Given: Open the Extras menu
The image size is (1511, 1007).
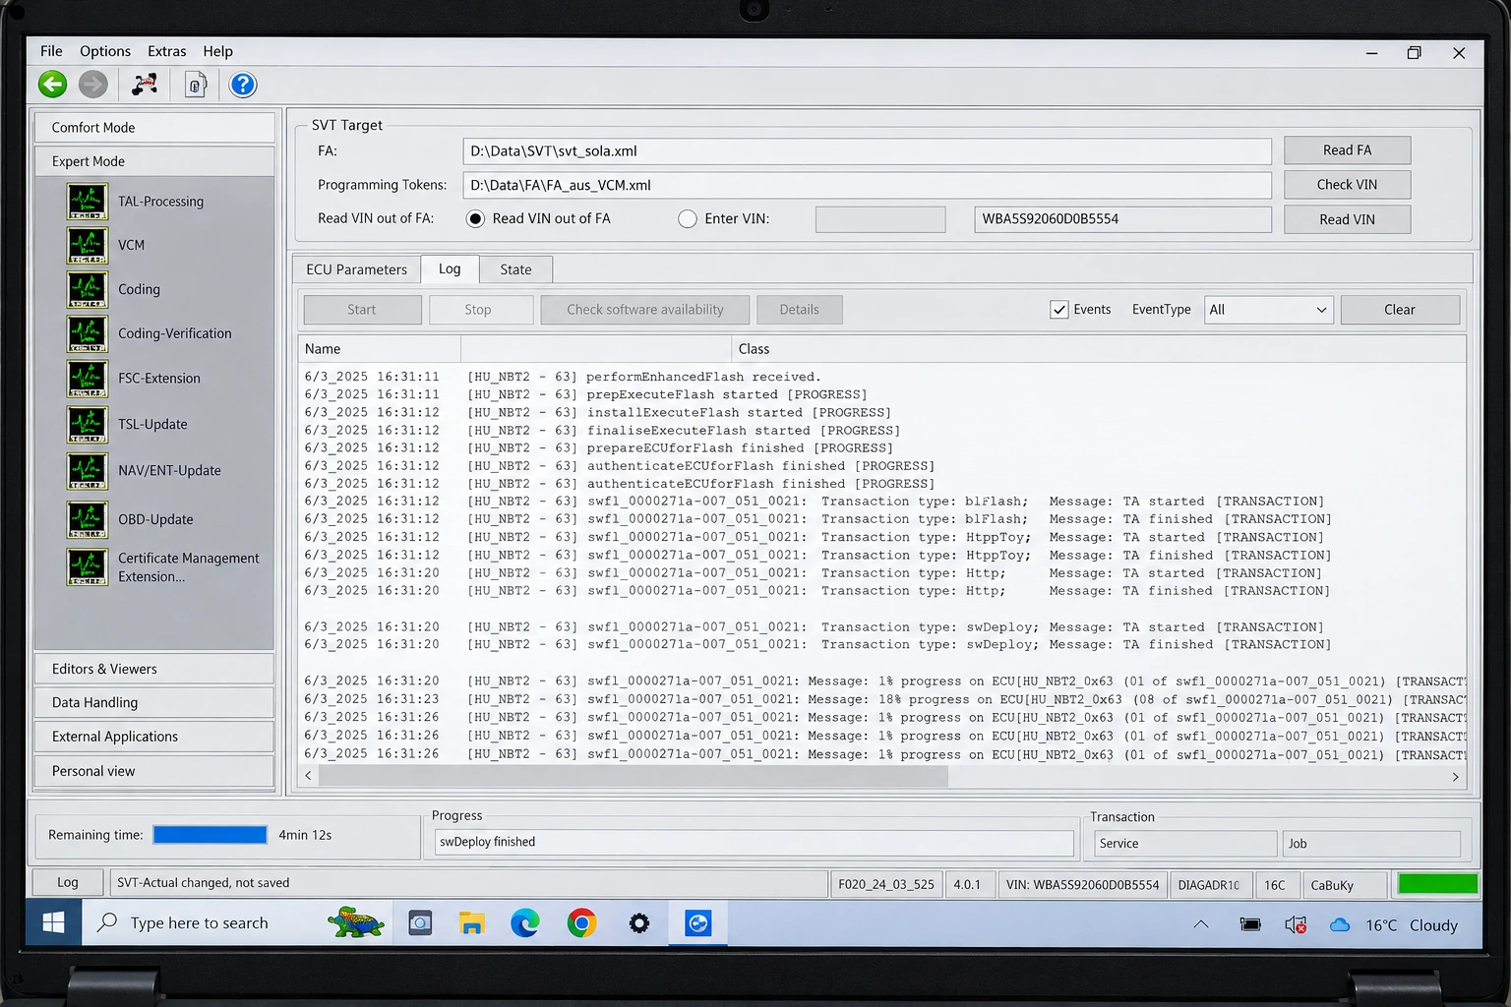Looking at the screenshot, I should point(167,51).
